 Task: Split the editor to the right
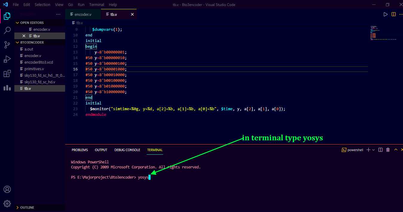click(393, 14)
